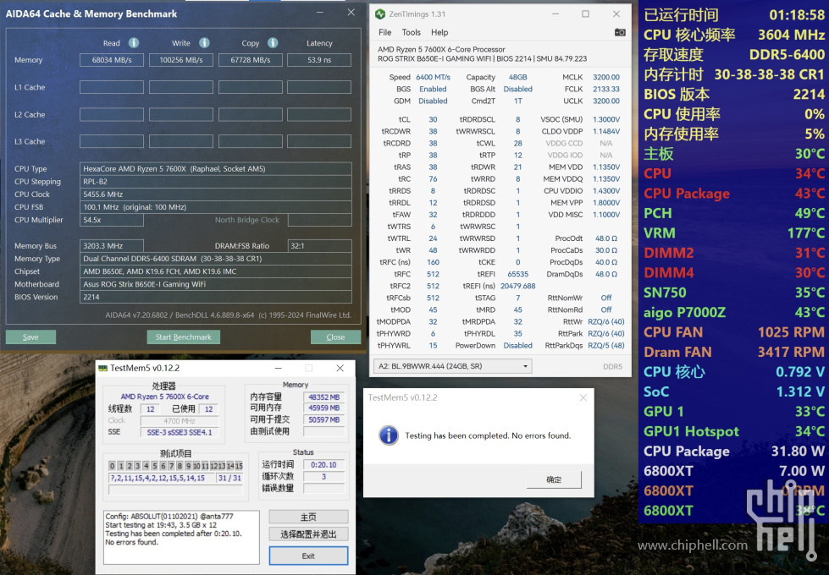The image size is (829, 575).
Task: Click the tREFI value 65535 in ZenTimings
Action: tap(517, 274)
